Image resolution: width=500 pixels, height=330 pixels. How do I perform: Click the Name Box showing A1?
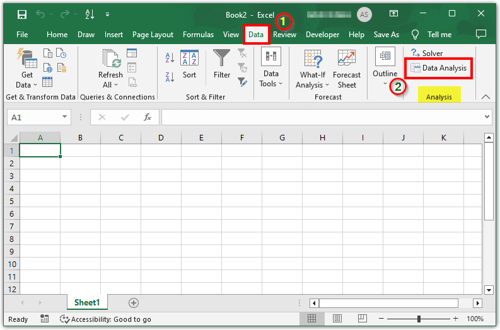(35, 117)
